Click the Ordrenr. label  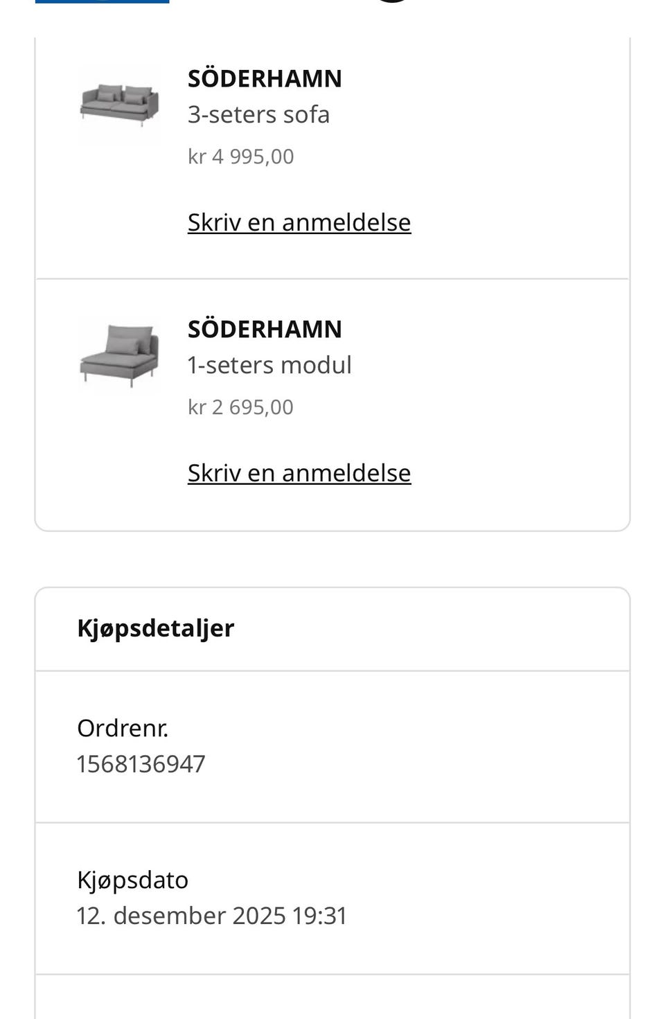click(123, 728)
